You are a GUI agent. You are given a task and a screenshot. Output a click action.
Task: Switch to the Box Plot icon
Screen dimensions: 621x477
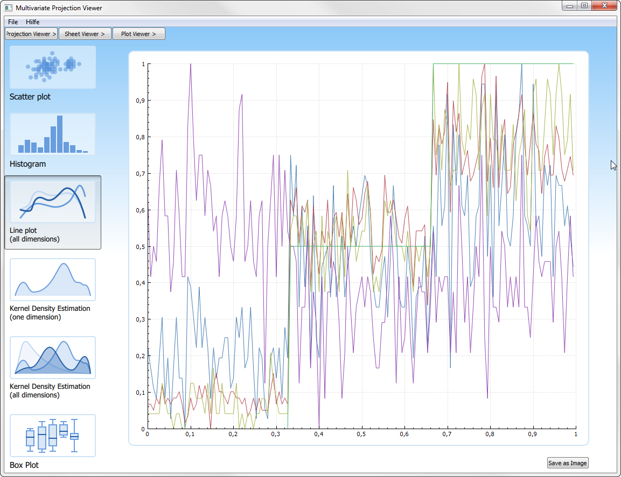[53, 436]
